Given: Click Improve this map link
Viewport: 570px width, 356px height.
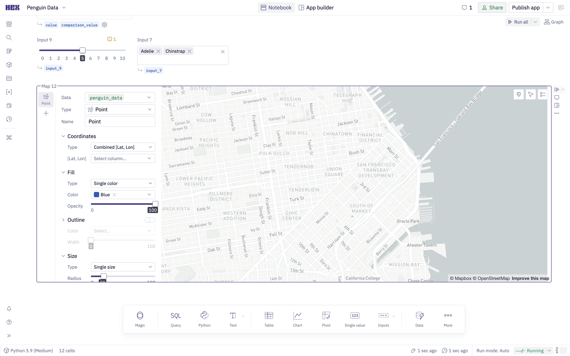Looking at the screenshot, I should click(530, 278).
